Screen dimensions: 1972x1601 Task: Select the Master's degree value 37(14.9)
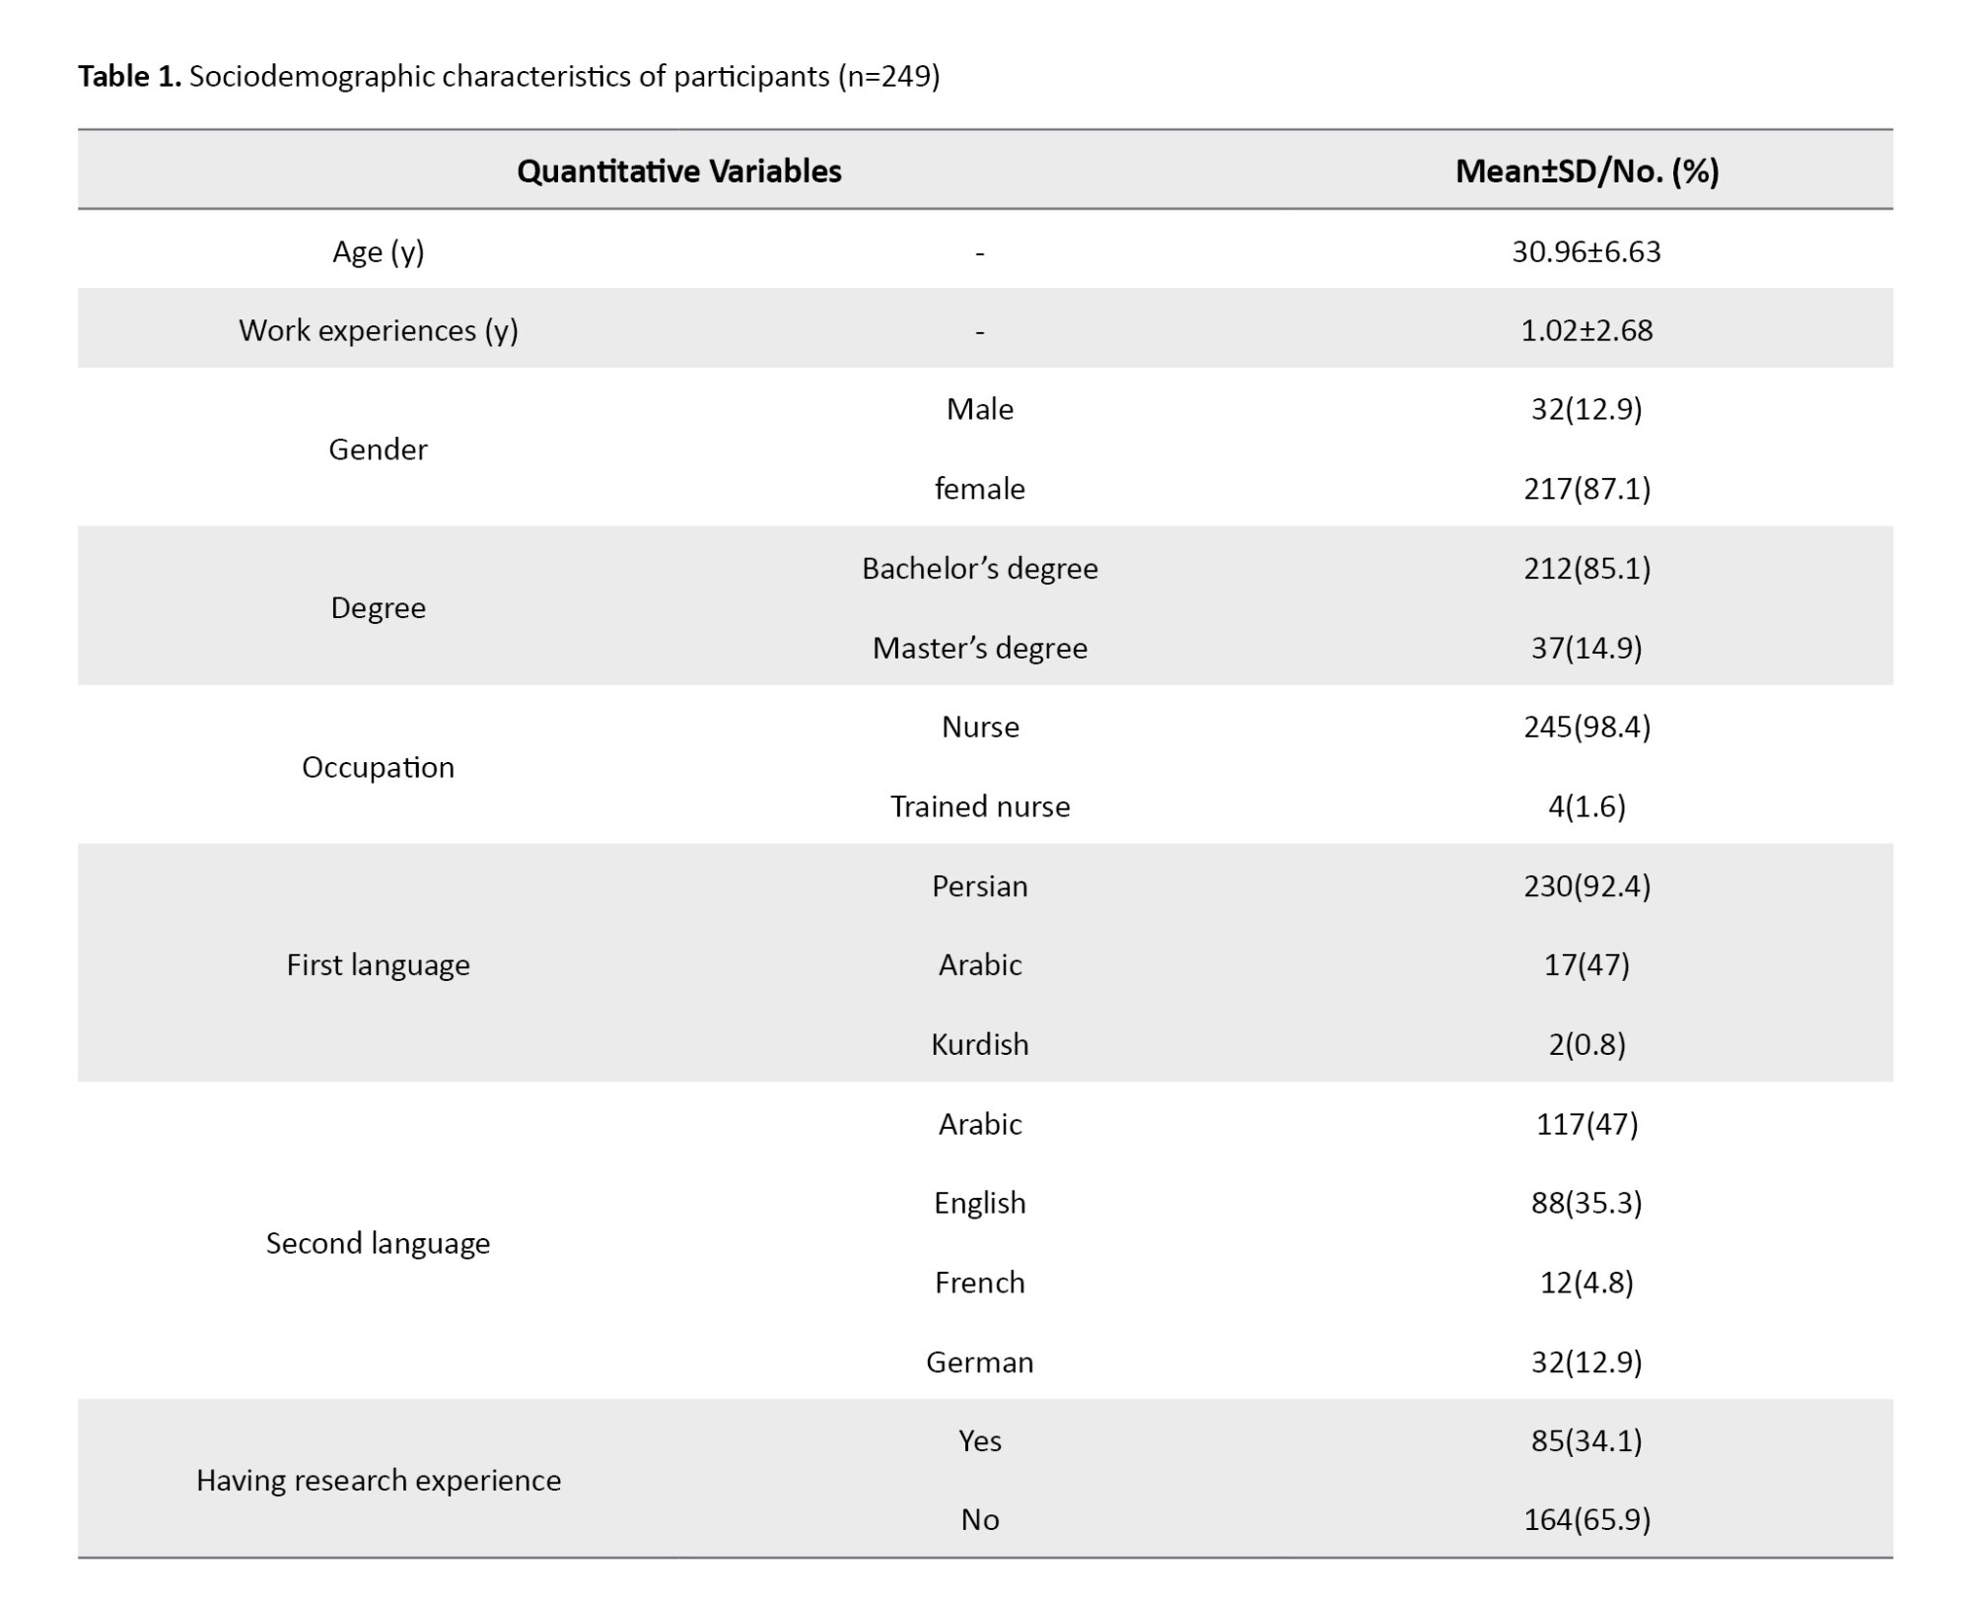coord(1585,648)
